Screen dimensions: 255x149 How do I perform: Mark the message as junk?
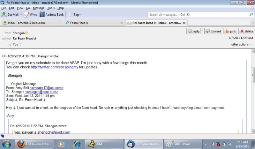(x=230, y=31)
